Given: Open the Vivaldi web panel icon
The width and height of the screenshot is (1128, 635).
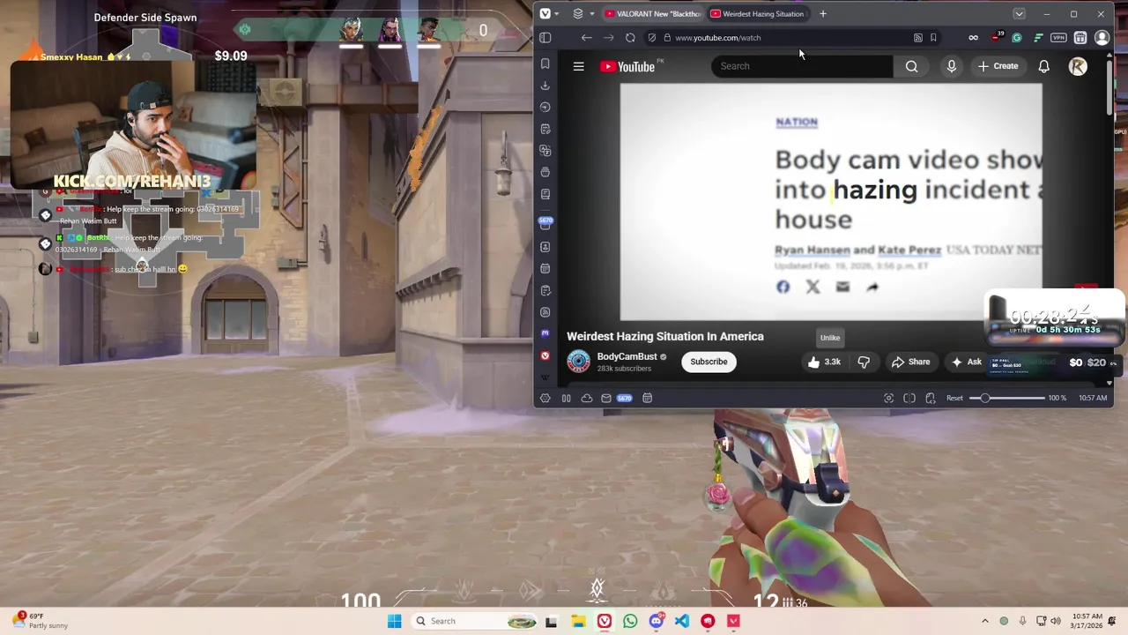Looking at the screenshot, I should pyautogui.click(x=545, y=355).
